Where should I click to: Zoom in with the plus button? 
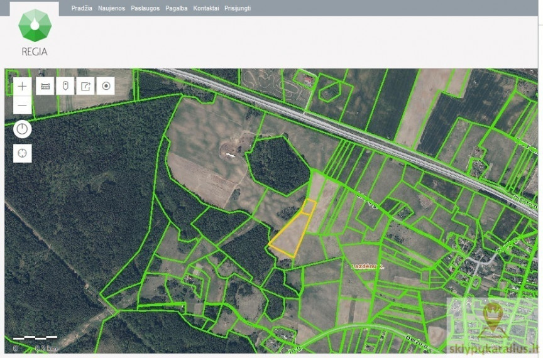coord(22,86)
